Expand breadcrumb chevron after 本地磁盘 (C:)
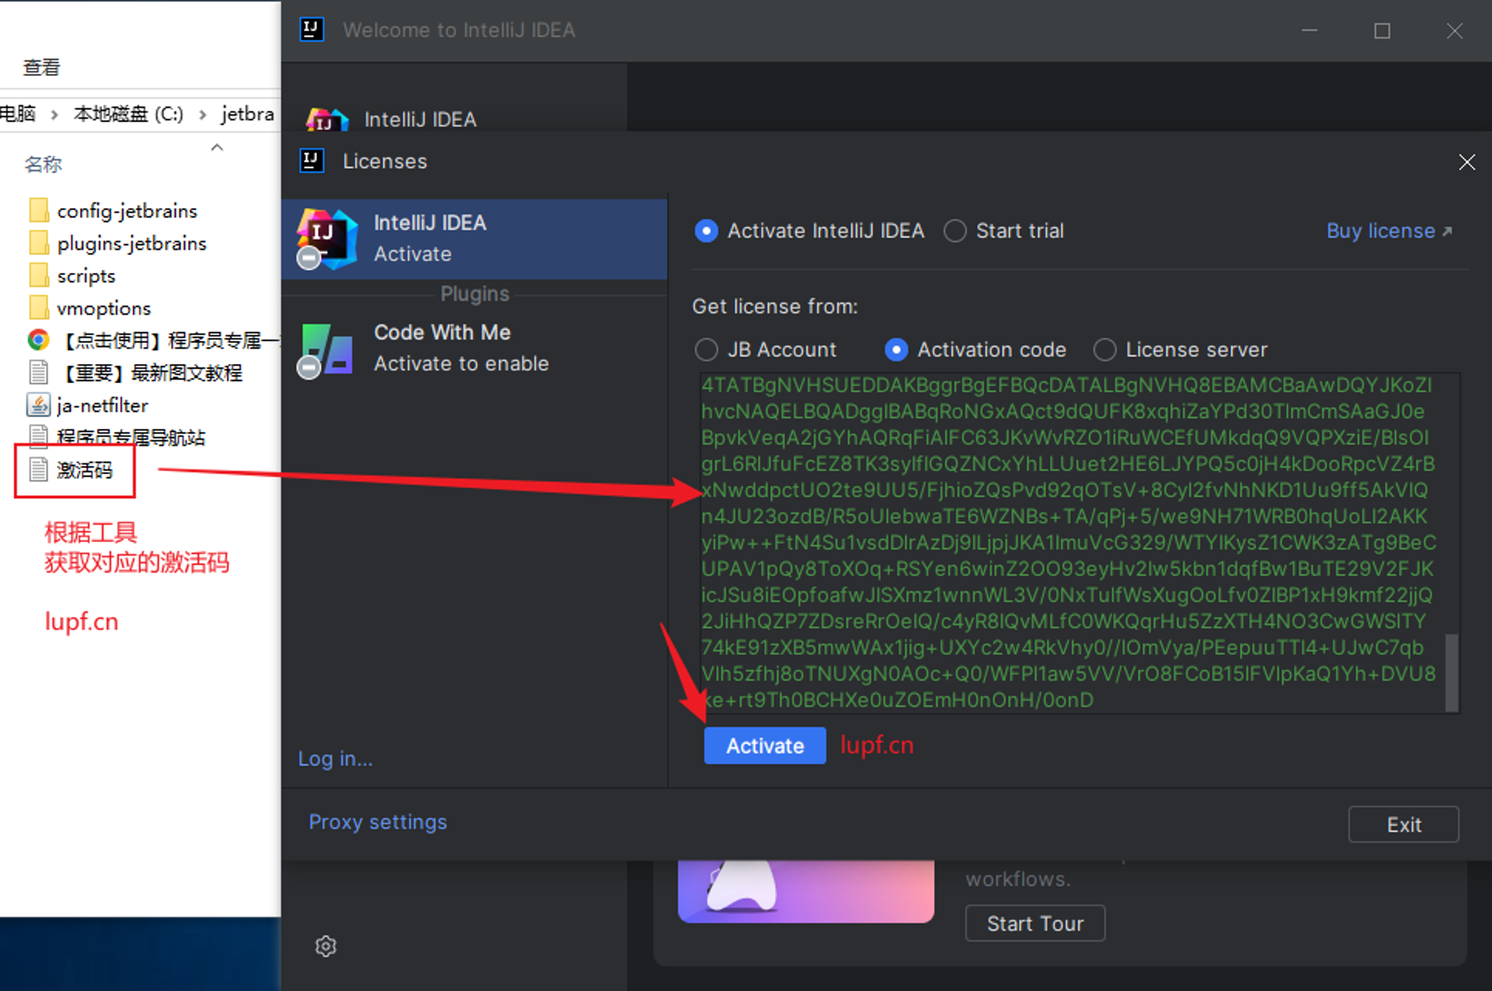Screen dimensions: 1492x991 coord(203,114)
